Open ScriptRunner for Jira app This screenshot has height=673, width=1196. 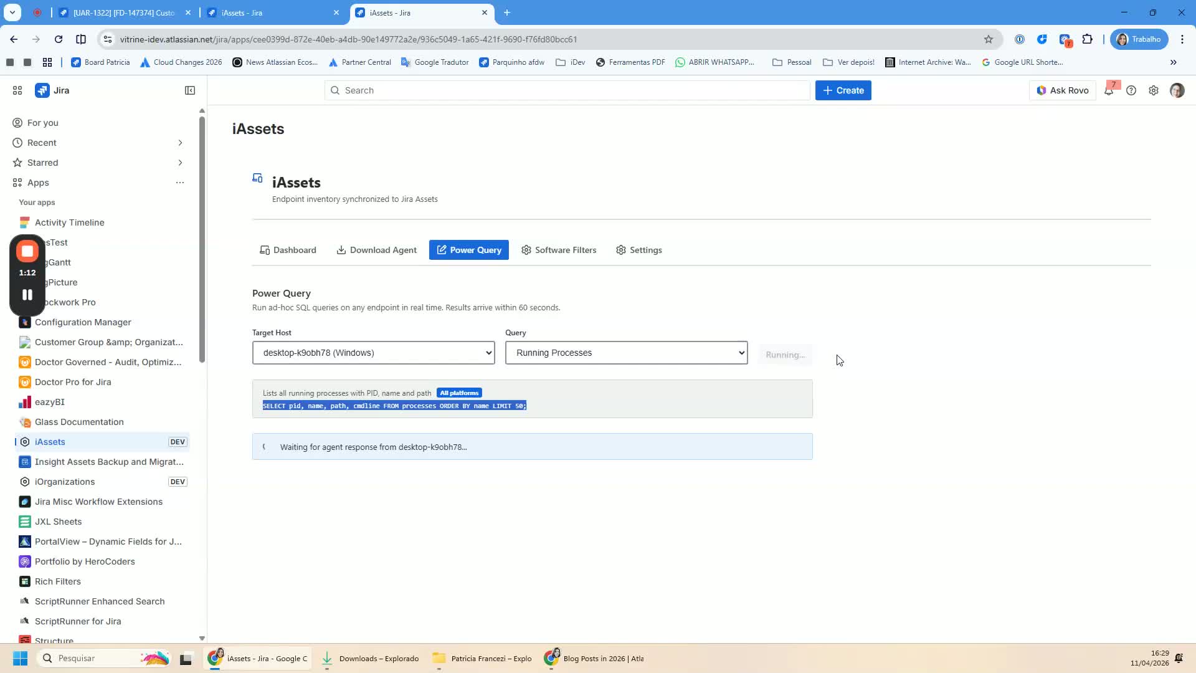(x=78, y=621)
